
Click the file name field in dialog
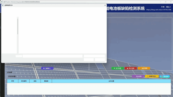click(52, 56)
